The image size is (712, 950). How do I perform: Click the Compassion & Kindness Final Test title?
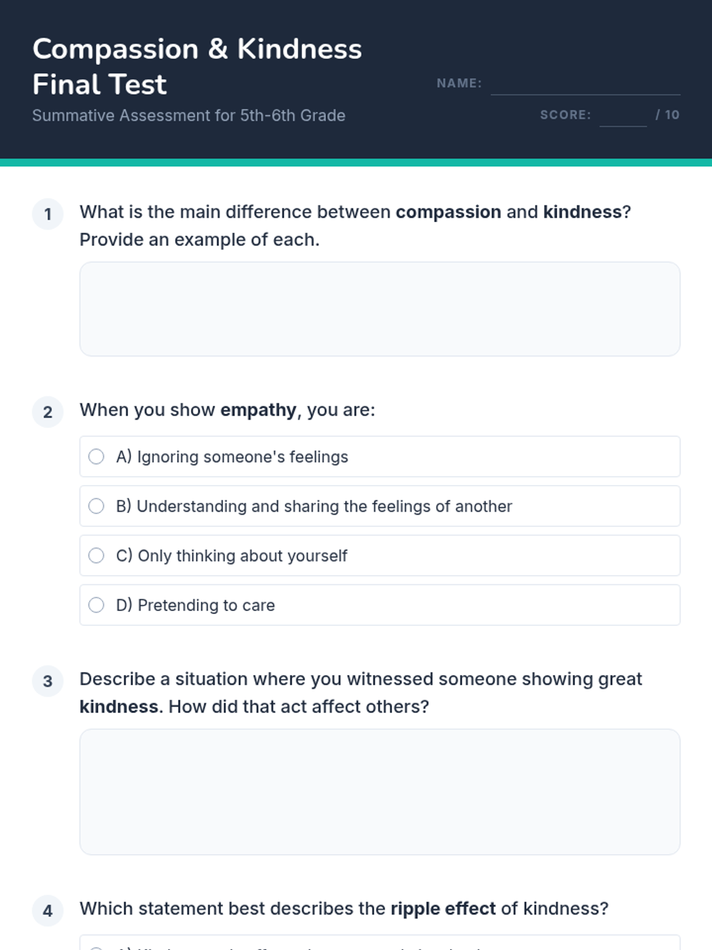[x=197, y=66]
